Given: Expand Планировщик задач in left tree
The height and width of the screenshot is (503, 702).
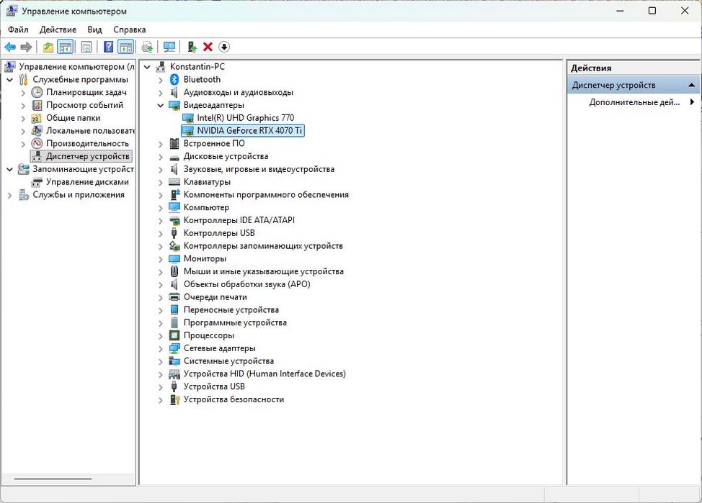Looking at the screenshot, I should (x=23, y=93).
